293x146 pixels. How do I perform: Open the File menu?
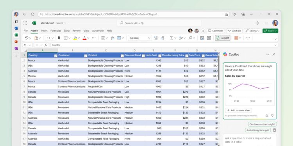tap(26, 31)
